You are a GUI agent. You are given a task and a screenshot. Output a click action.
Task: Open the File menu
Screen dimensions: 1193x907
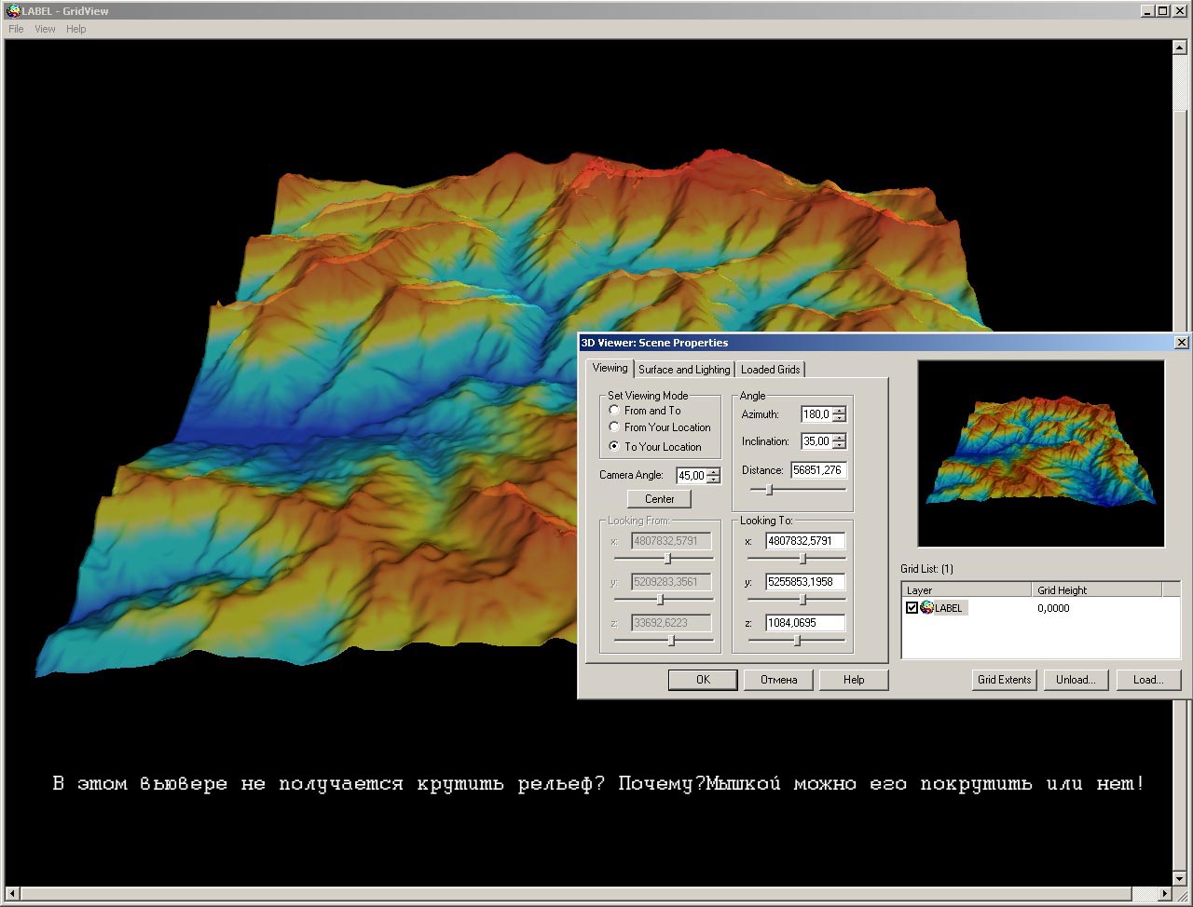[16, 29]
